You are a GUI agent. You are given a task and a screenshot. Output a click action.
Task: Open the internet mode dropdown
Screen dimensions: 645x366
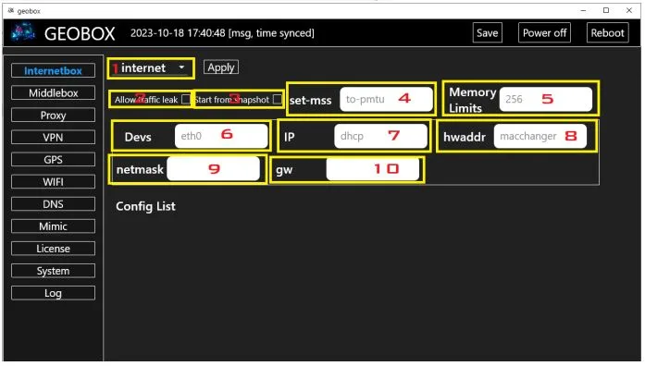(151, 68)
